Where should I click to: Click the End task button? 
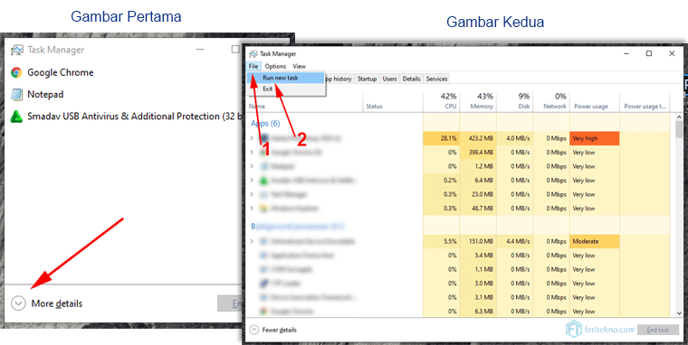[x=657, y=330]
